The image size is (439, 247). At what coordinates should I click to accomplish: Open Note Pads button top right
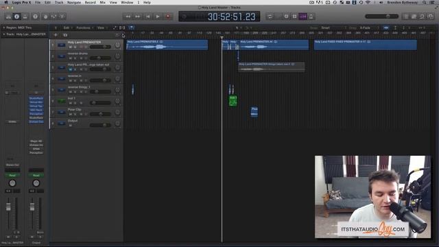[414, 16]
